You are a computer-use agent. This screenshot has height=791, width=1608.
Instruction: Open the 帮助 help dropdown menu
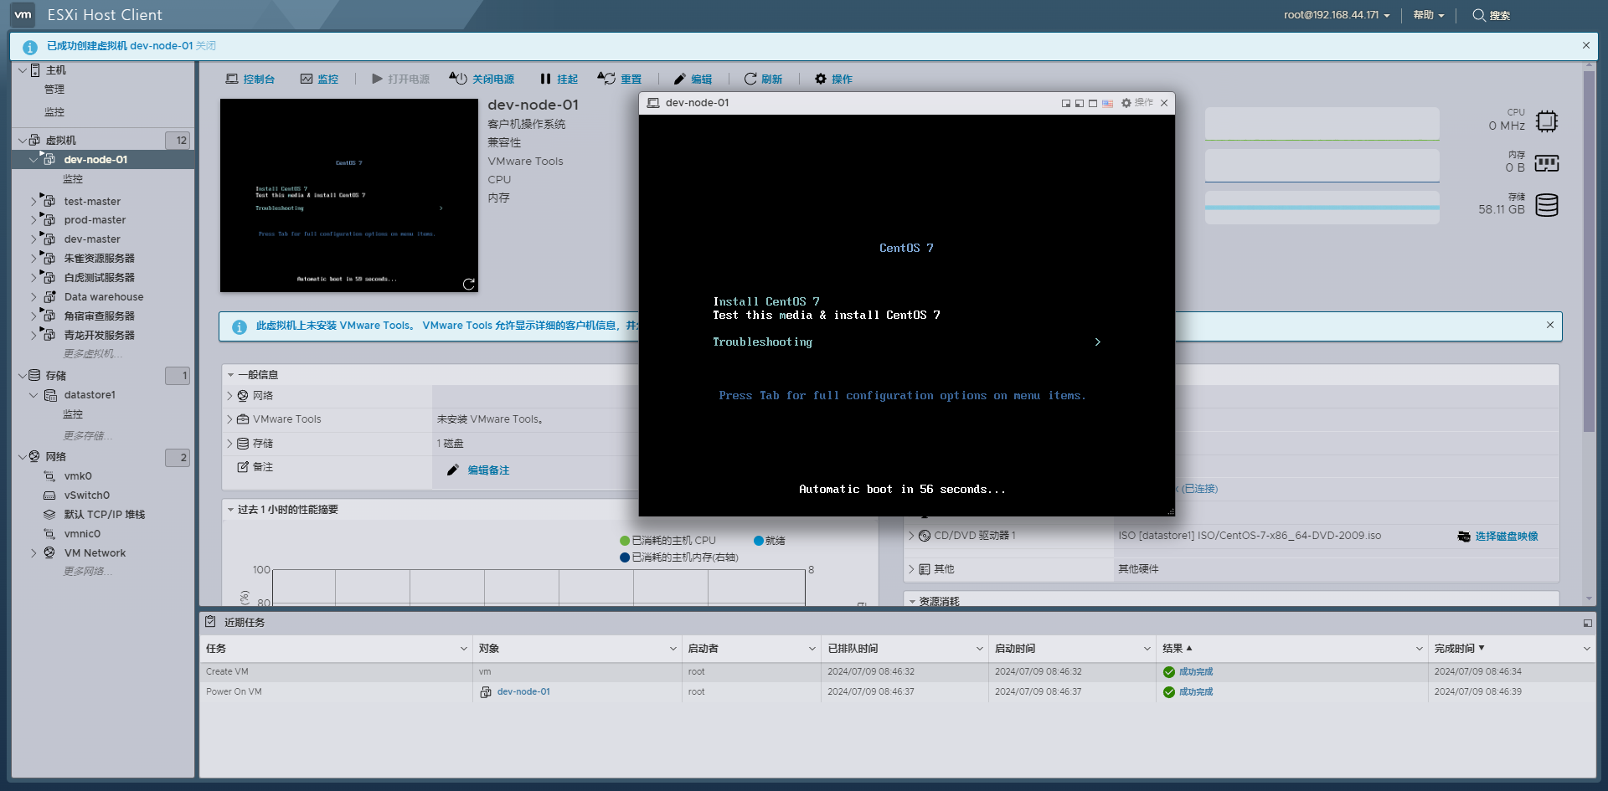1429,15
